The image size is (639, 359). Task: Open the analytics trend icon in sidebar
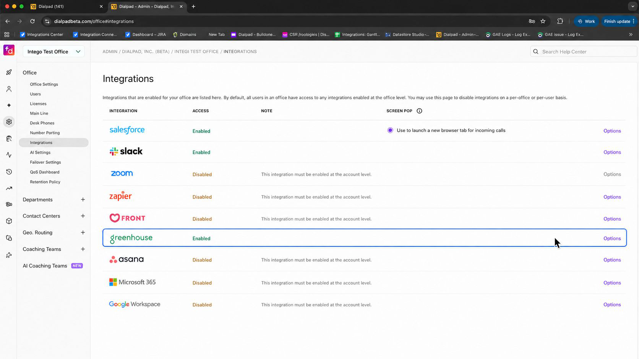pos(9,188)
